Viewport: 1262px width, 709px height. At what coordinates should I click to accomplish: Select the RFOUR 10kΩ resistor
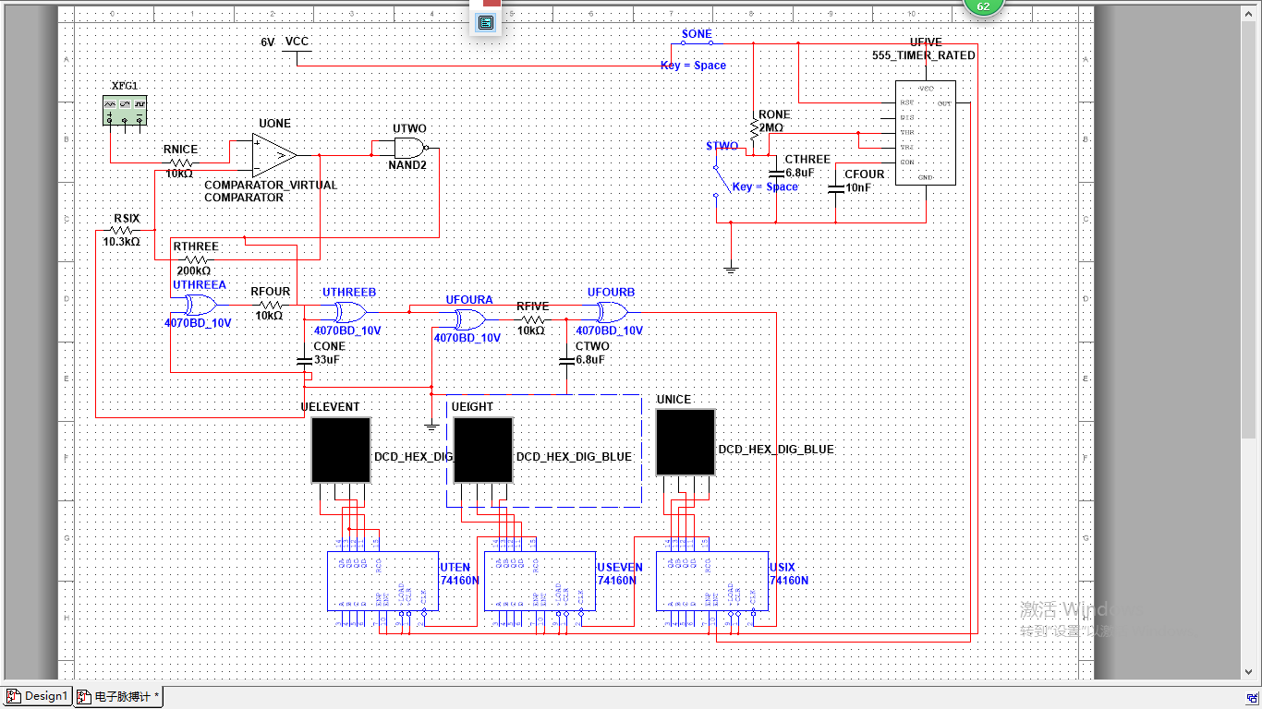click(x=270, y=304)
